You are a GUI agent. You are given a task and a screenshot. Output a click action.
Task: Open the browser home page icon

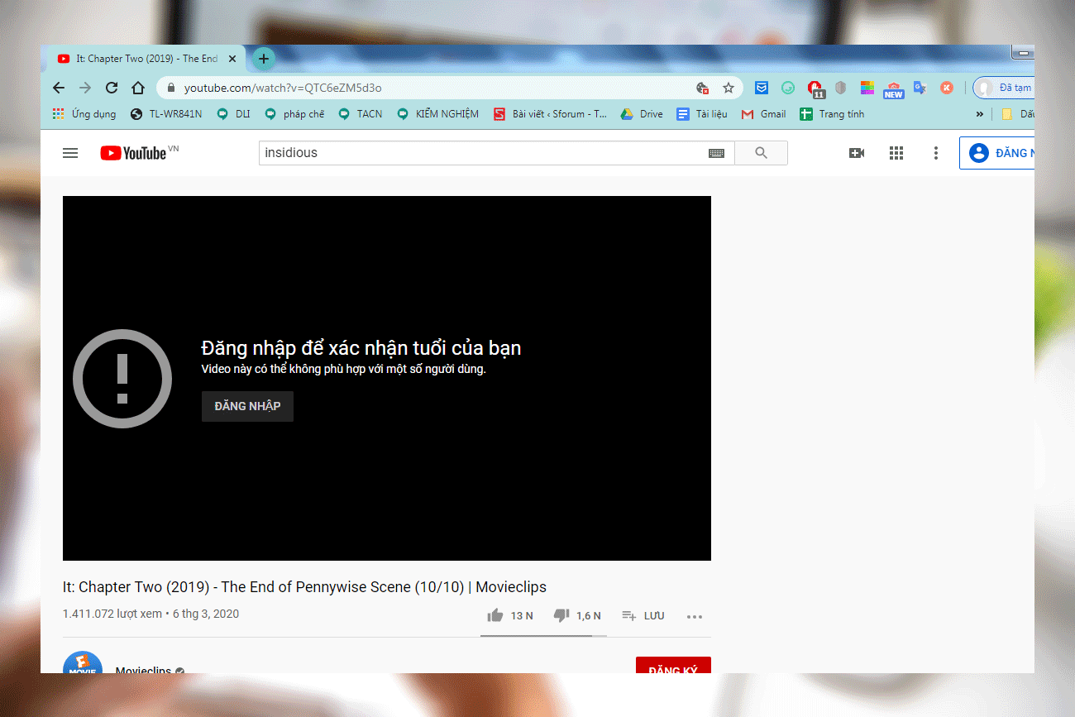138,88
